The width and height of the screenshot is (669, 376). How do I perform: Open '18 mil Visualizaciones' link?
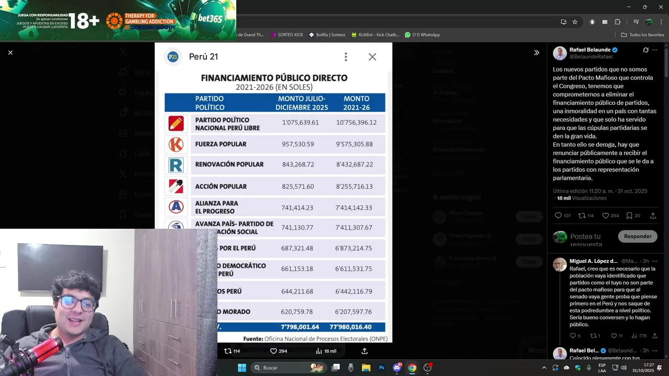coord(582,198)
